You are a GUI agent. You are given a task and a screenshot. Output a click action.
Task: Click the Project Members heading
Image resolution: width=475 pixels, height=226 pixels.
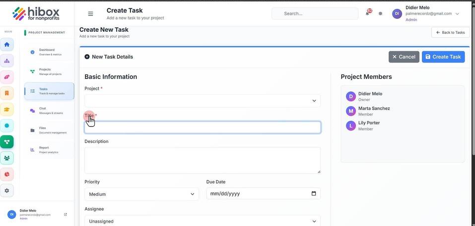[x=366, y=77]
